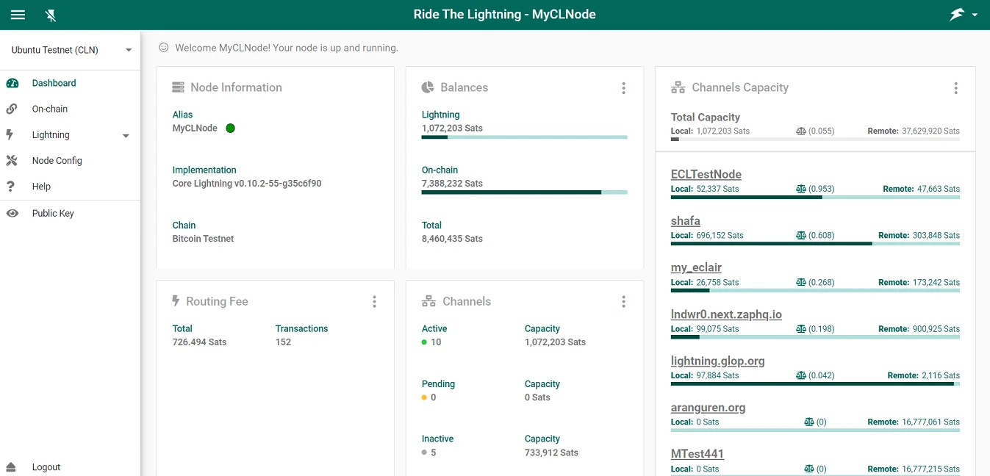Click the Ride The Lightning header title
990x476 pixels.
(x=504, y=15)
